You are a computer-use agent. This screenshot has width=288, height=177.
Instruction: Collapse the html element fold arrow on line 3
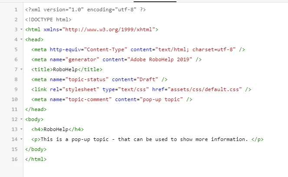[x=21, y=29]
